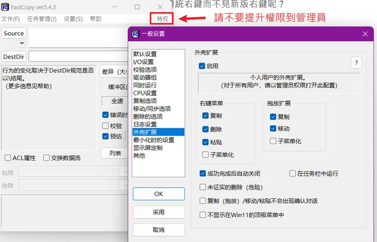The width and height of the screenshot is (377, 242).
Task: Toggle 子菜单化 under 右键菜单
Action: pyautogui.click(x=205, y=155)
